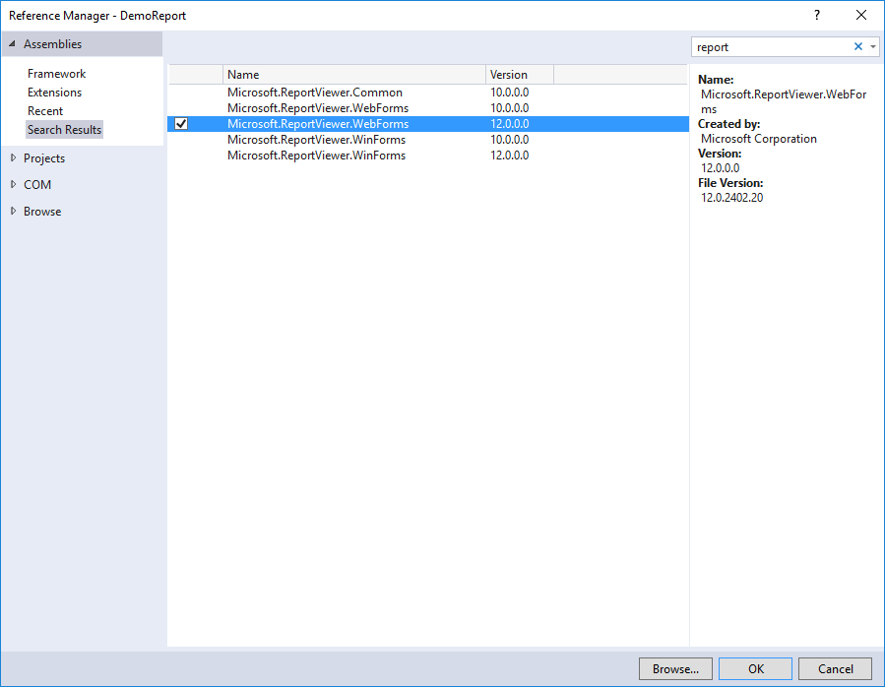This screenshot has width=885, height=687.
Task: Dismiss the dialog with Cancel
Action: [x=834, y=668]
